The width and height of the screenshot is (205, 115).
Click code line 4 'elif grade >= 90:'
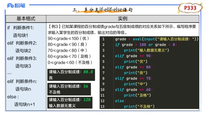click(x=134, y=56)
